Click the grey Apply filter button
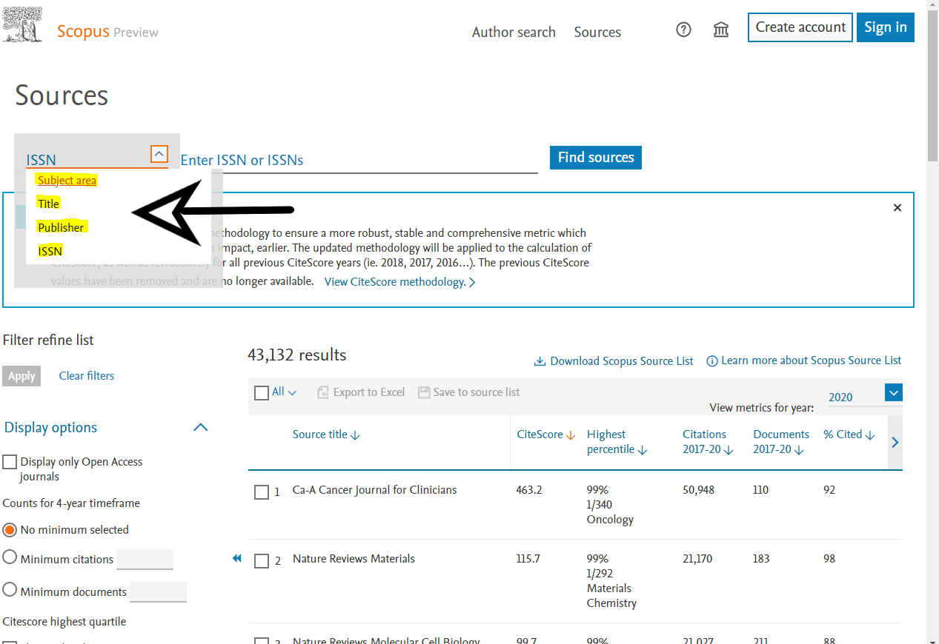This screenshot has width=939, height=644. coord(21,376)
